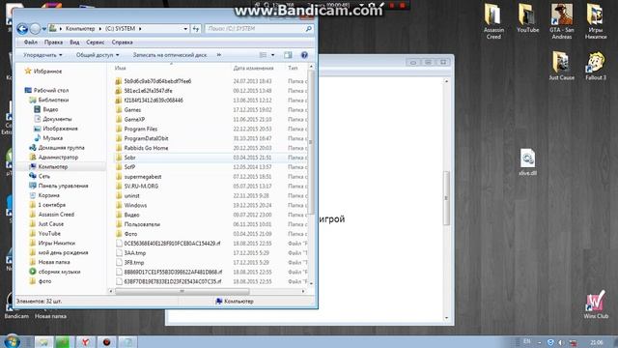Select file name SV.RU-M.ORG

[x=141, y=187]
